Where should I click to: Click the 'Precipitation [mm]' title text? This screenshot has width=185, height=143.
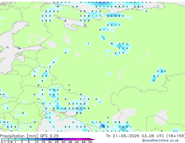tap(19, 136)
